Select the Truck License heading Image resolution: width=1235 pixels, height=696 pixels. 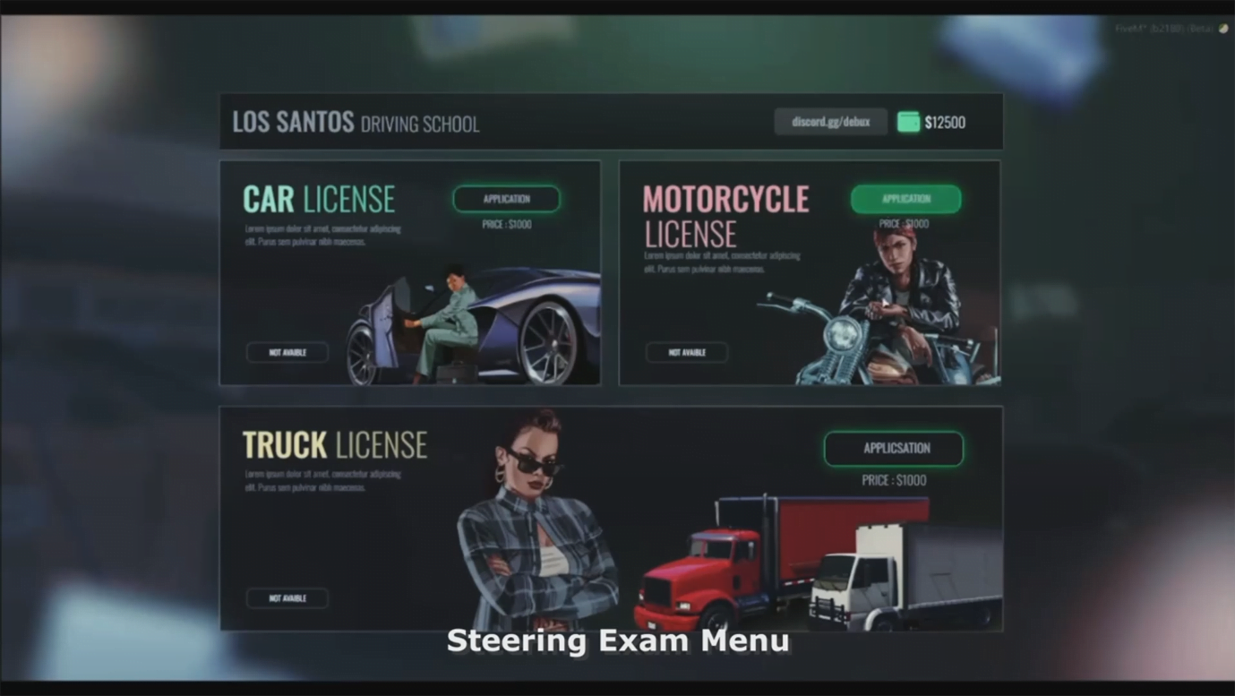pos(335,444)
